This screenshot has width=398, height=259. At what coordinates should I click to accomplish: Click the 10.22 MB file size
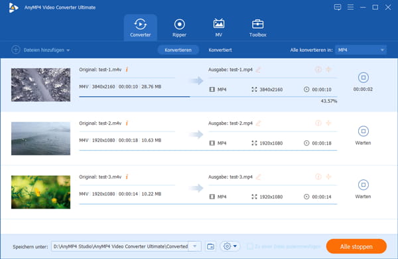click(151, 194)
